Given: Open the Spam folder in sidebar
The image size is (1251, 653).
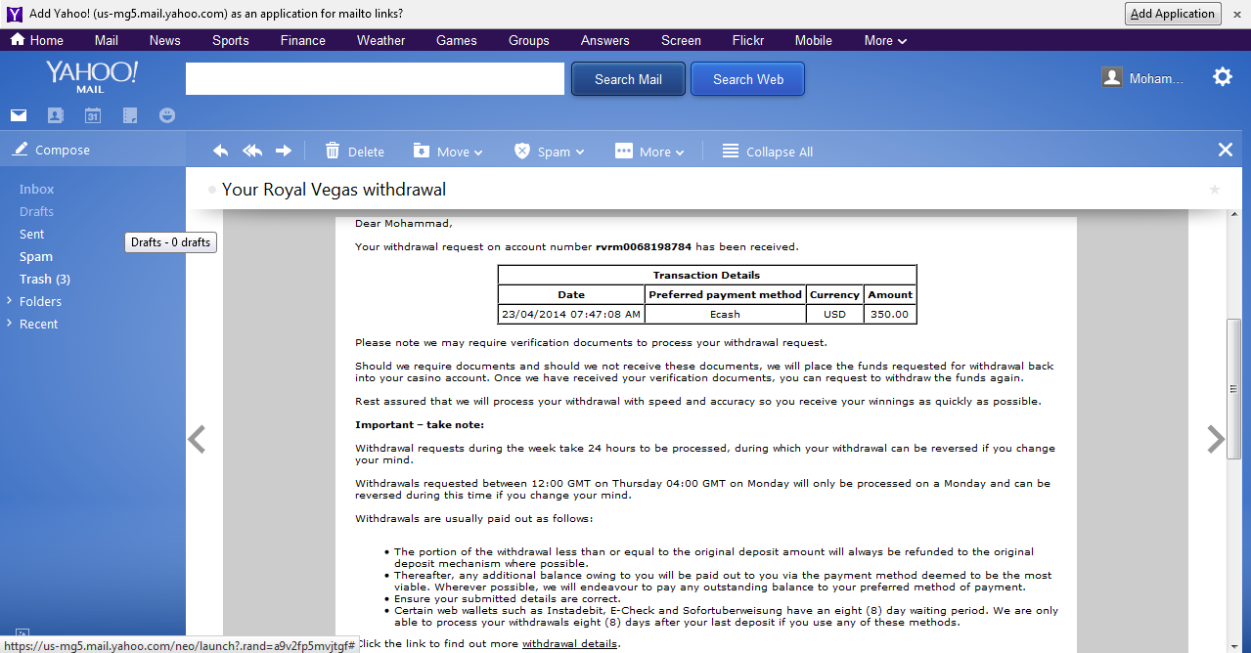Looking at the screenshot, I should click(x=36, y=256).
